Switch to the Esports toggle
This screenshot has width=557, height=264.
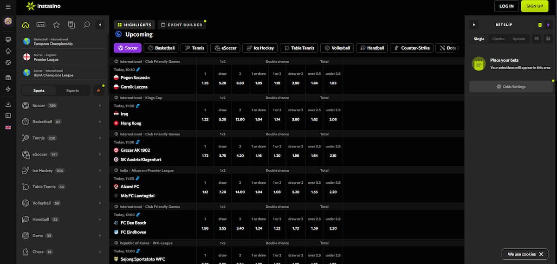coord(73,90)
